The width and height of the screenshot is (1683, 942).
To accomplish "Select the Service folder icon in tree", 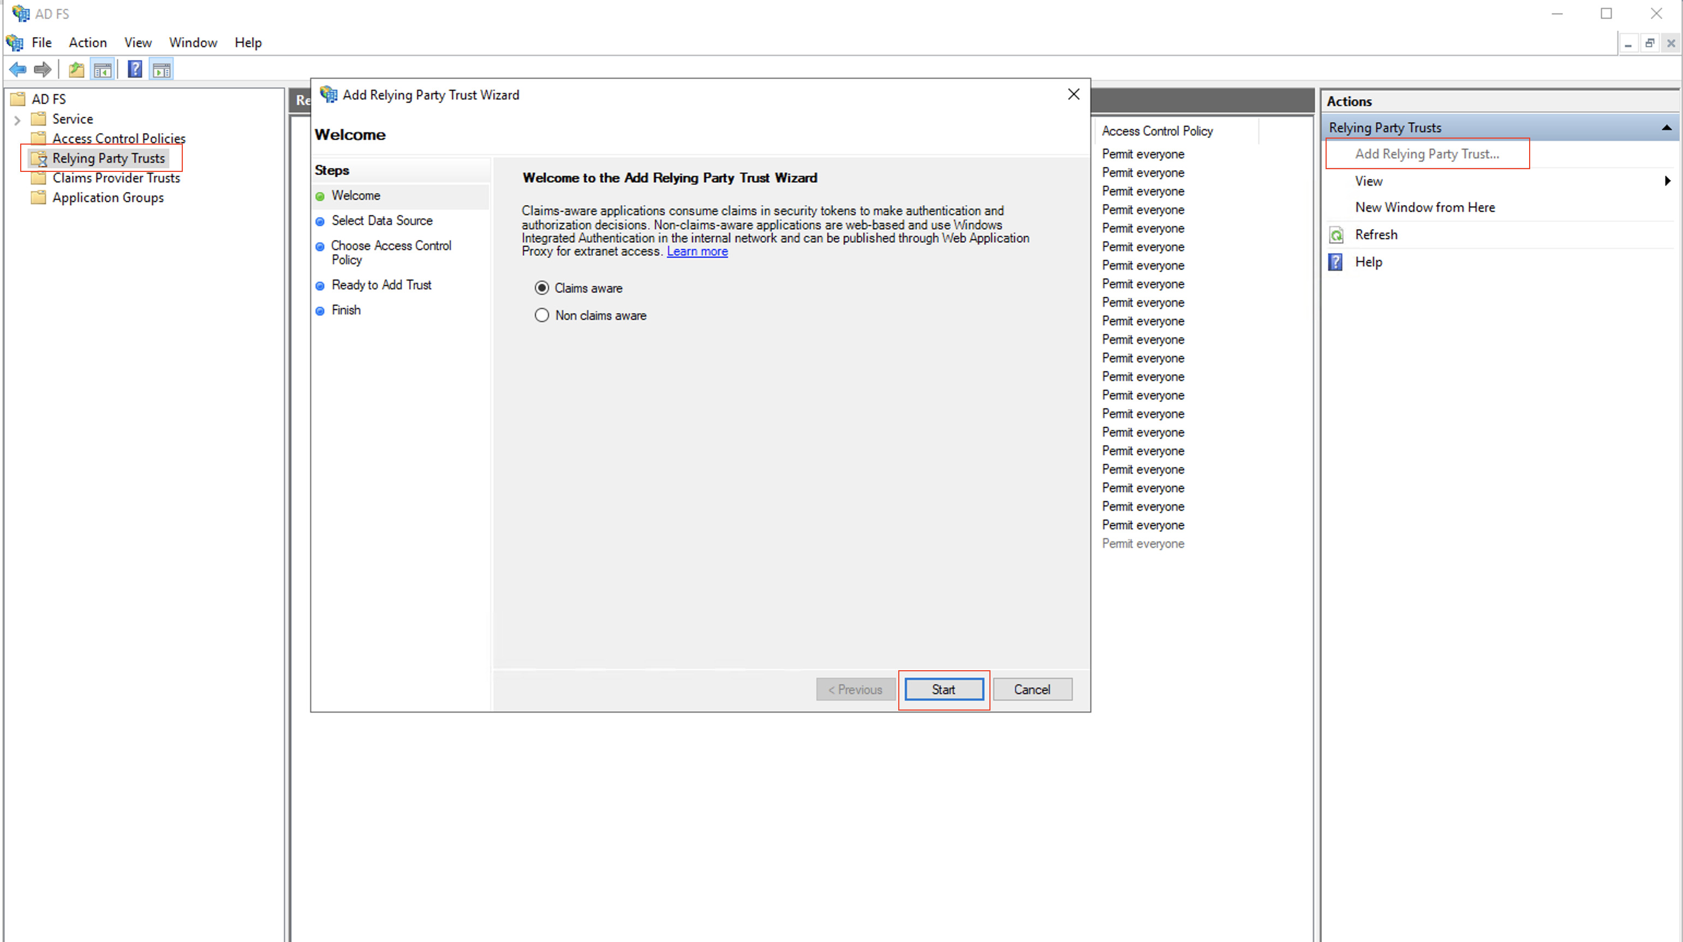I will point(39,119).
